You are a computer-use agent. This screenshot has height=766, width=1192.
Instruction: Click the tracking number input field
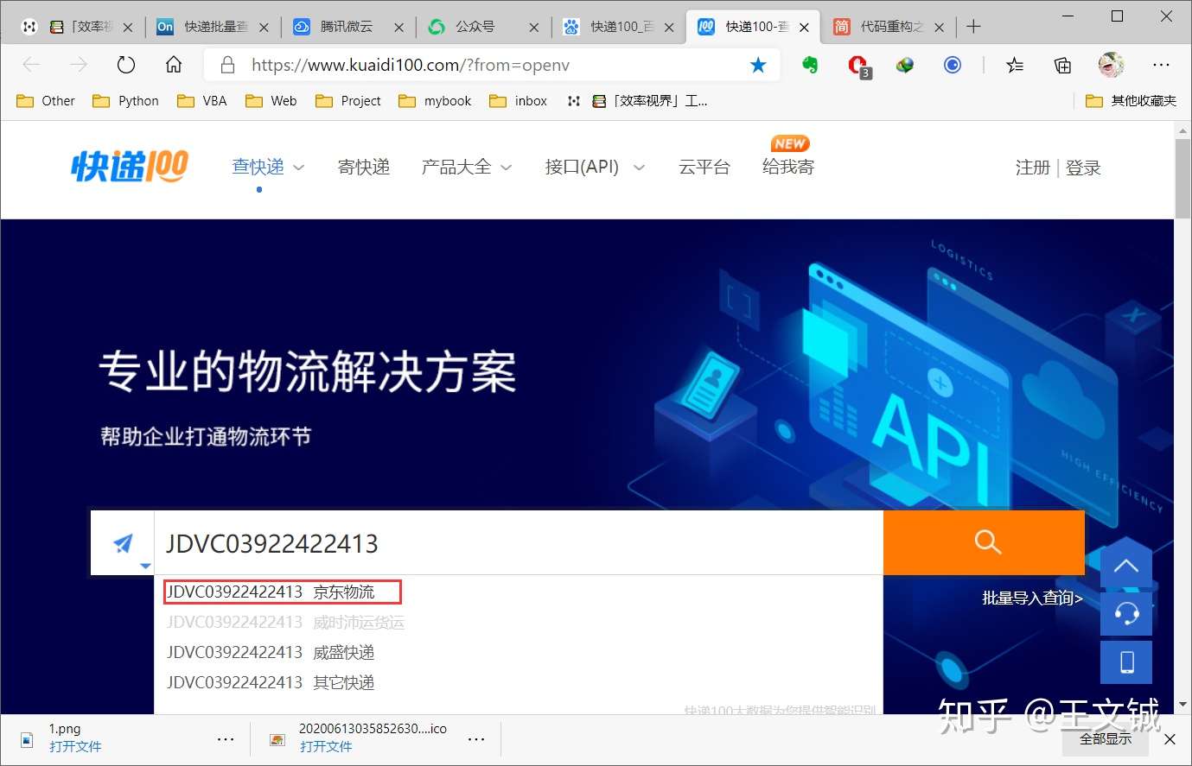pos(519,543)
